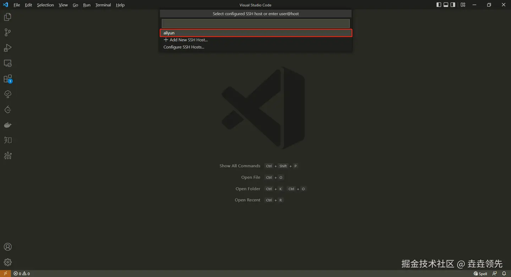
Task: Open the Run menu
Action: (87, 5)
